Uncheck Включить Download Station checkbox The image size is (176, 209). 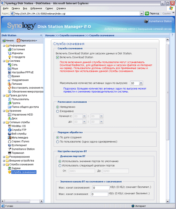click(57, 57)
